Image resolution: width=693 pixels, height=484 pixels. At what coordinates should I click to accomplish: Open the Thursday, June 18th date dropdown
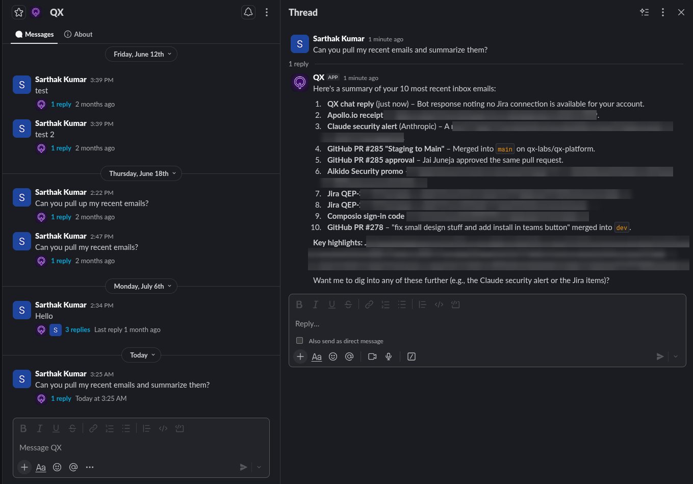141,173
